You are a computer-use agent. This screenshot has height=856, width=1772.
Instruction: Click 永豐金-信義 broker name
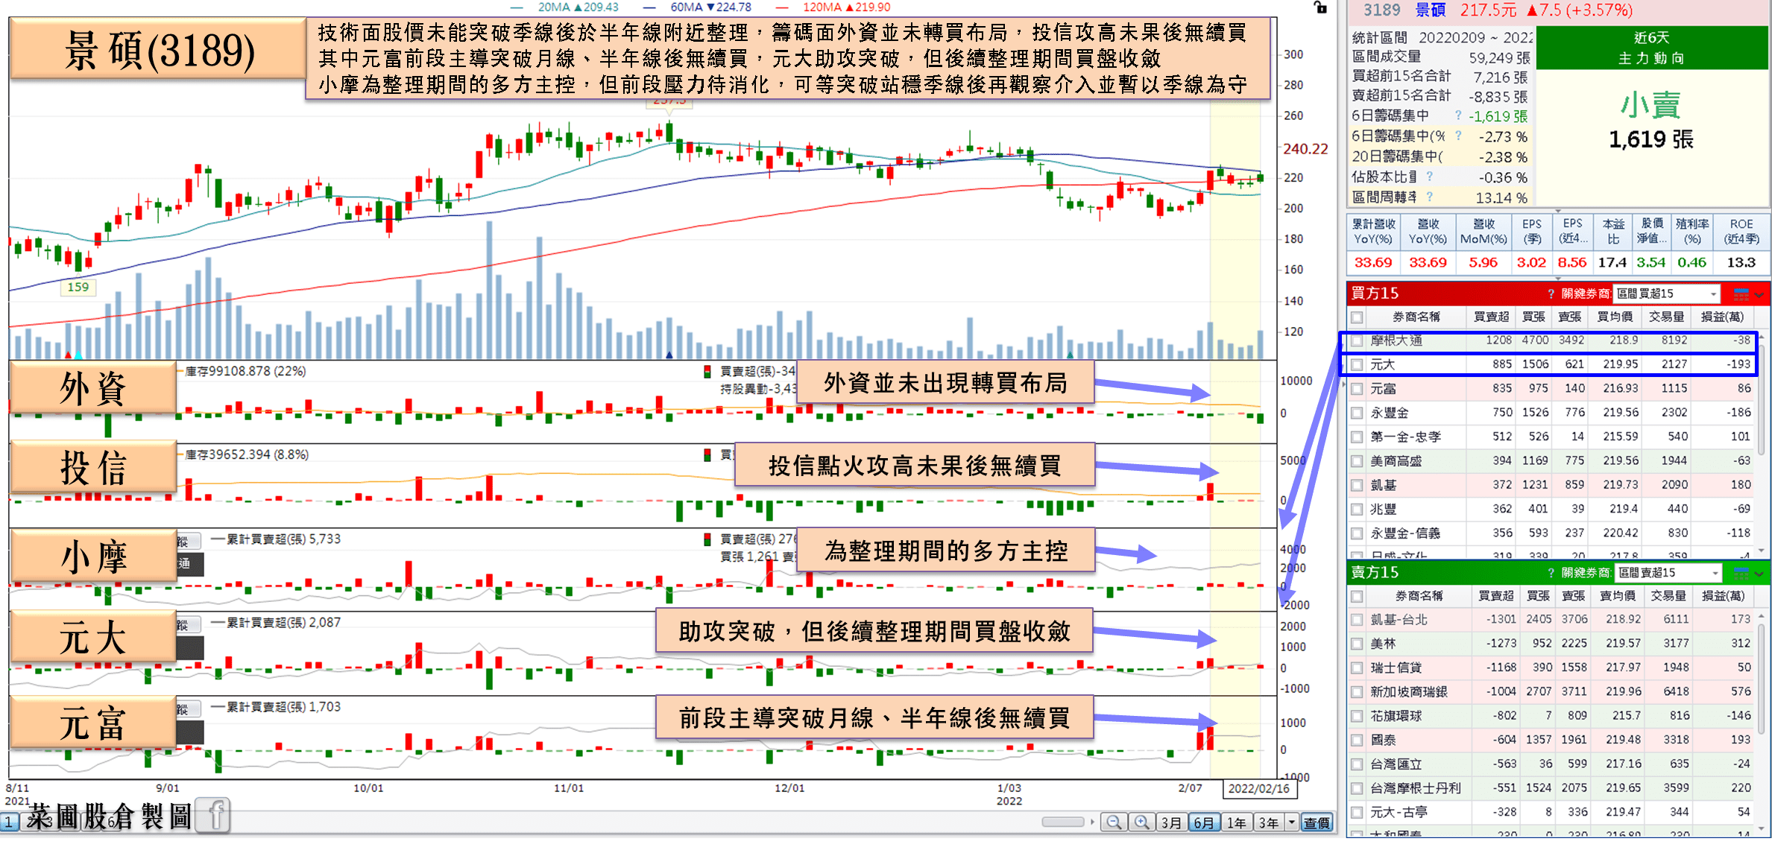[x=1406, y=533]
